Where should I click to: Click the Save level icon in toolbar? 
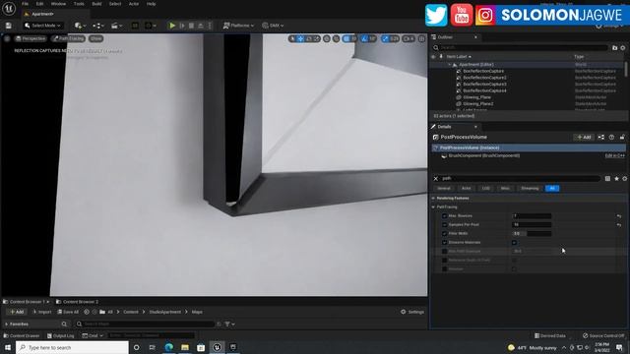(9, 26)
